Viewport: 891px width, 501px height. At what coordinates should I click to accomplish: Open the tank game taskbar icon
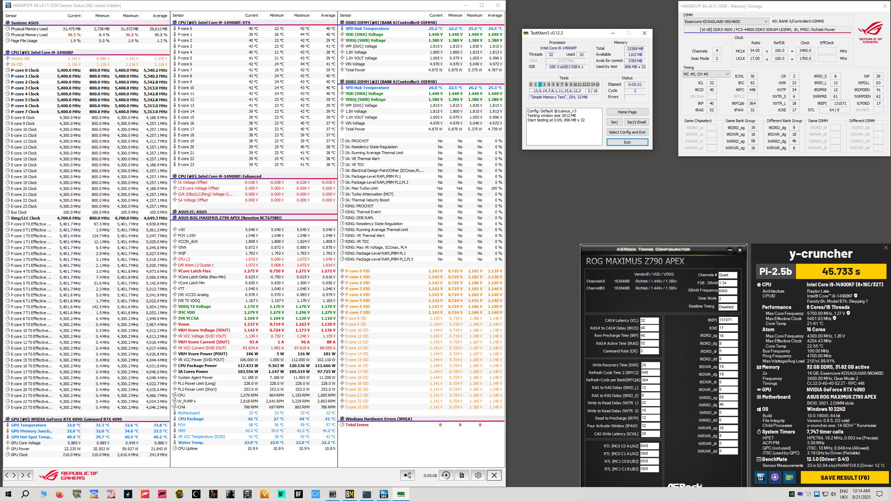click(x=77, y=494)
